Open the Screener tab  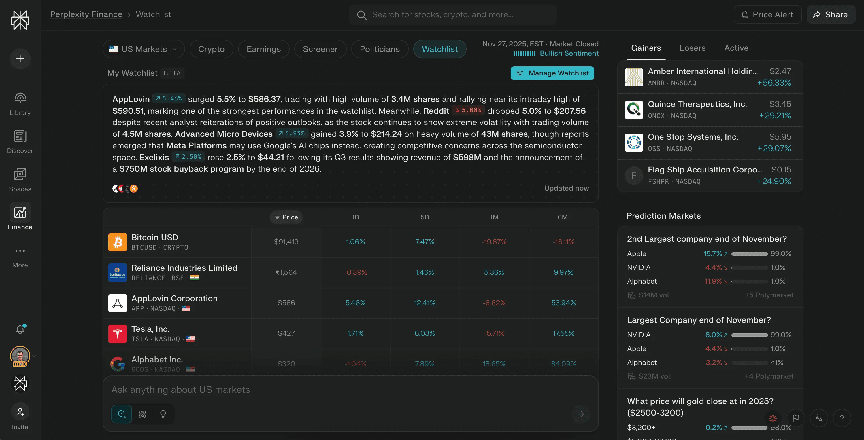tap(320, 49)
